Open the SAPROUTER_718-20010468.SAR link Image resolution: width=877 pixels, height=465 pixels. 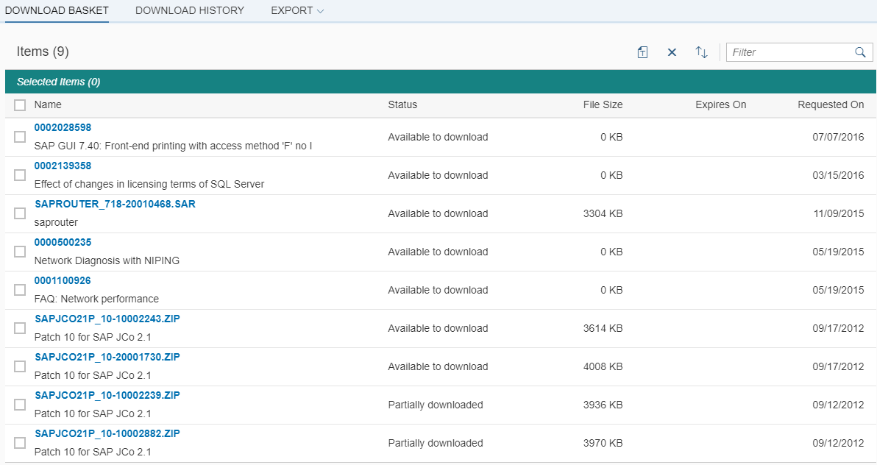pos(115,204)
